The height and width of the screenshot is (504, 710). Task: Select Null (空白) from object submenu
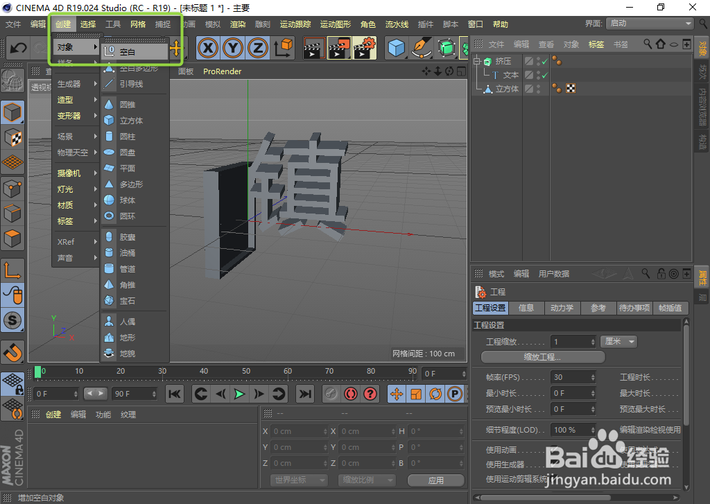tap(135, 52)
